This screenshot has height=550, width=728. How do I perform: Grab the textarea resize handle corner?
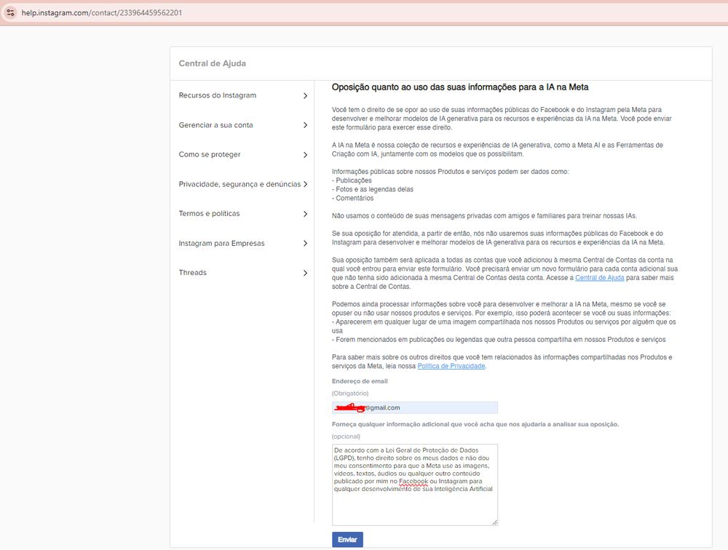point(494,522)
